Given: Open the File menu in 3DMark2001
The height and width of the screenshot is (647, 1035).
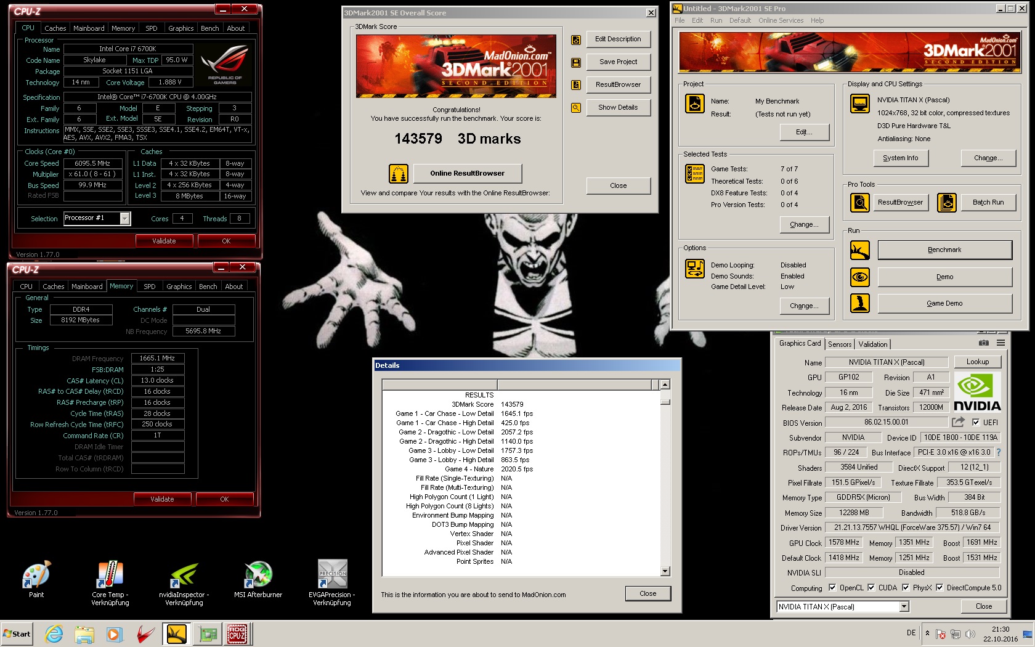Looking at the screenshot, I should point(680,20).
